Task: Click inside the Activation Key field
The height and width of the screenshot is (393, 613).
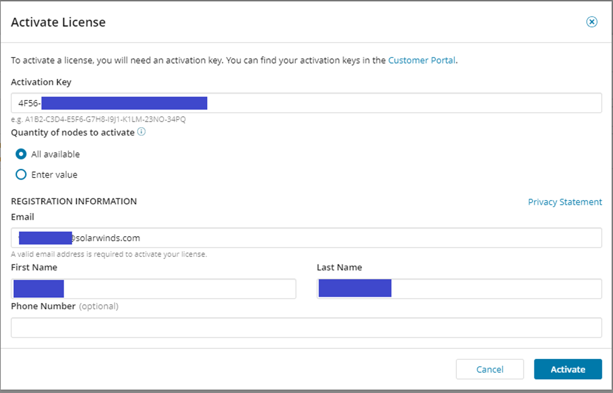Action: tap(378, 103)
